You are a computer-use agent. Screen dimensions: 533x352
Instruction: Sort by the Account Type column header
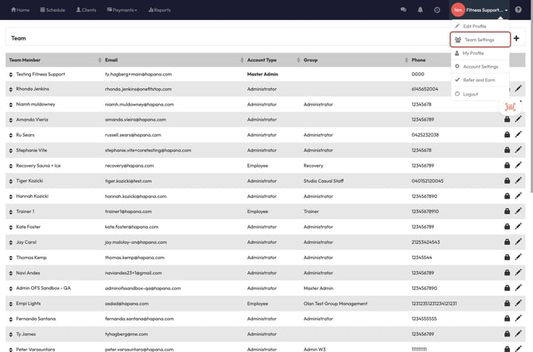[262, 60]
